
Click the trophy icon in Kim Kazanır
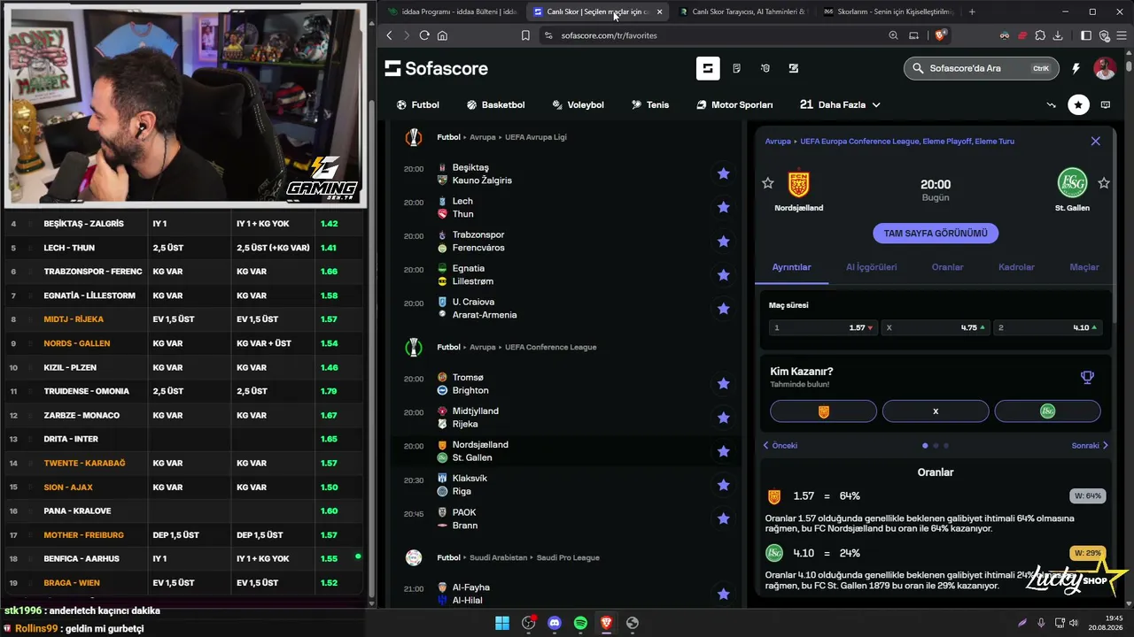1087,378
